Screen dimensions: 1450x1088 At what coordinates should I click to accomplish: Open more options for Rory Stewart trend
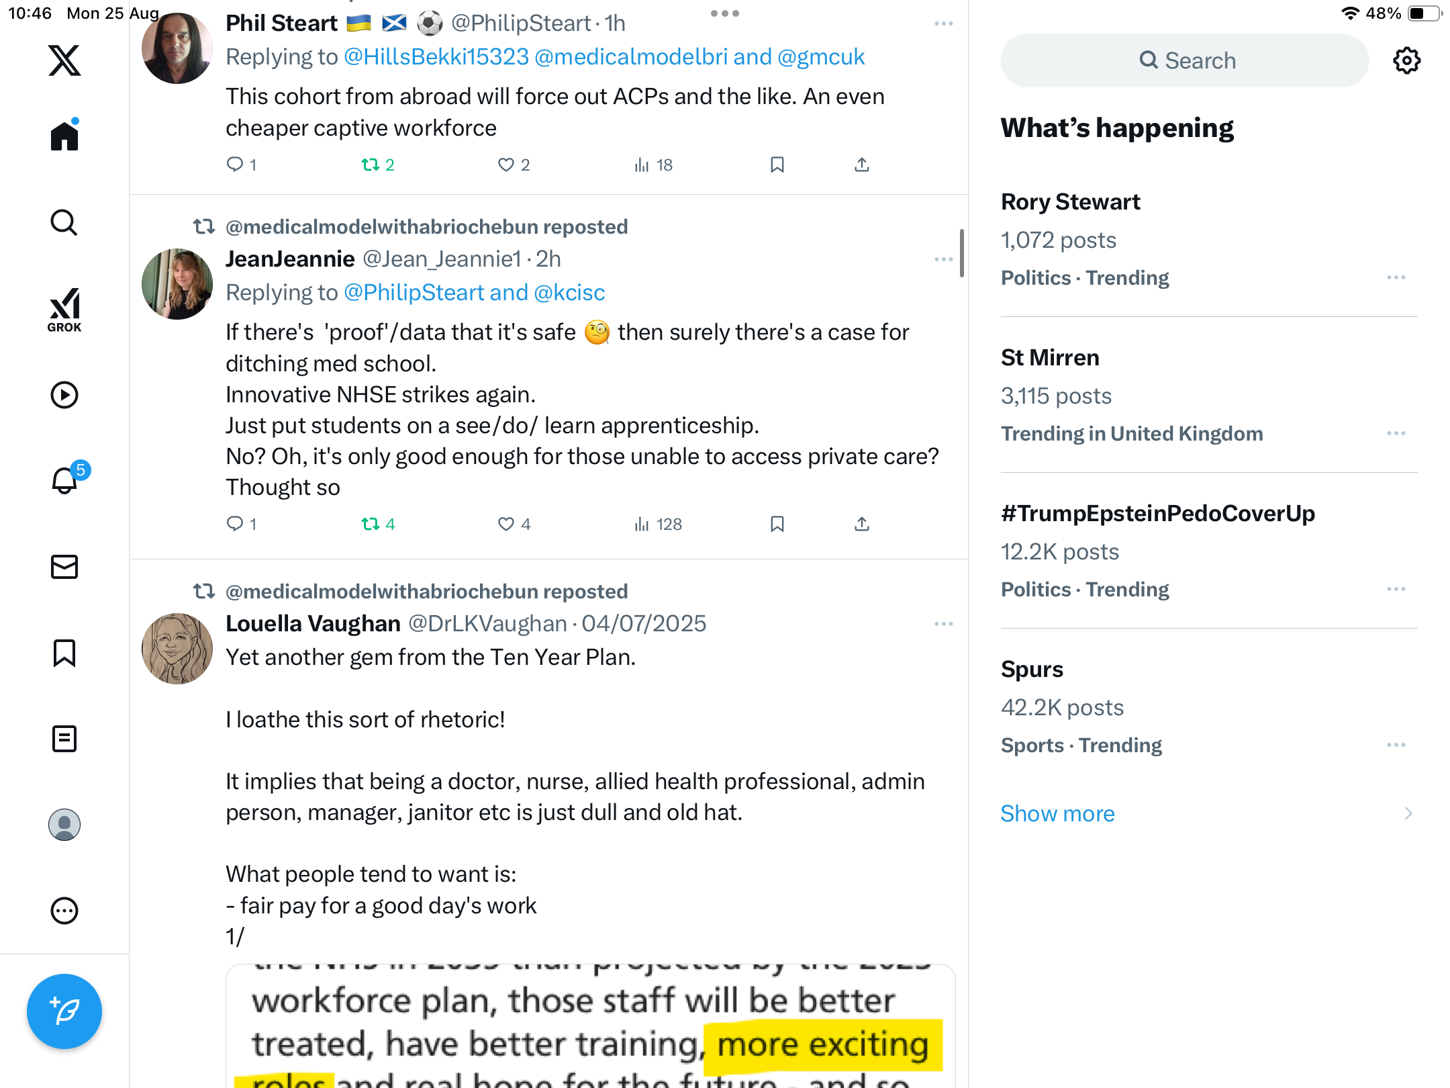click(x=1396, y=277)
